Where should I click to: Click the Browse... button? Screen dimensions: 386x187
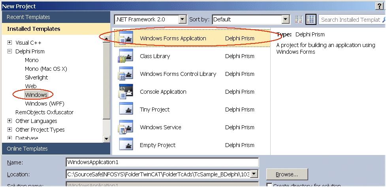pyautogui.click(x=287, y=174)
